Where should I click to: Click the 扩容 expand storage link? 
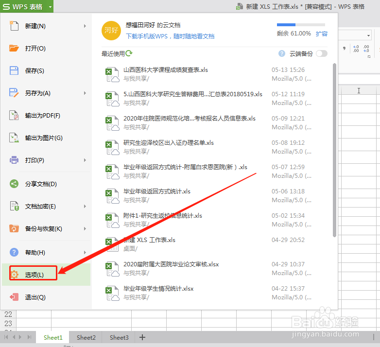(321, 34)
